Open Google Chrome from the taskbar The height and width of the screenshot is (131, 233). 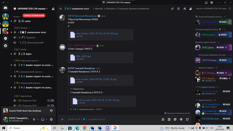85,128
